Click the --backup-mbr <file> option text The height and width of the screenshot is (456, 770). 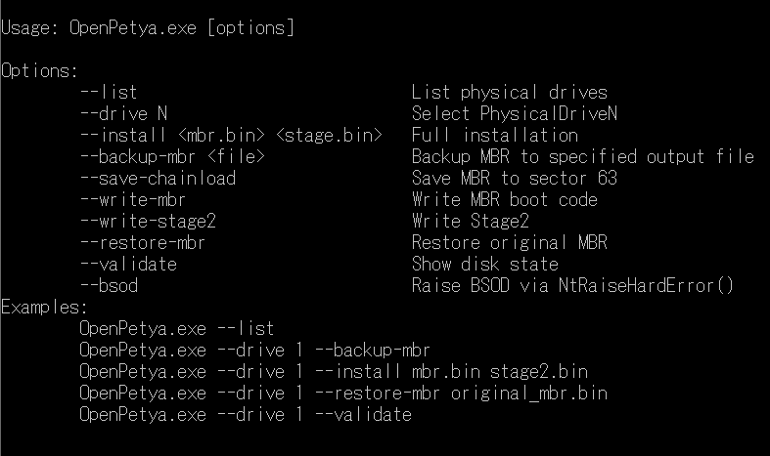[x=173, y=157]
